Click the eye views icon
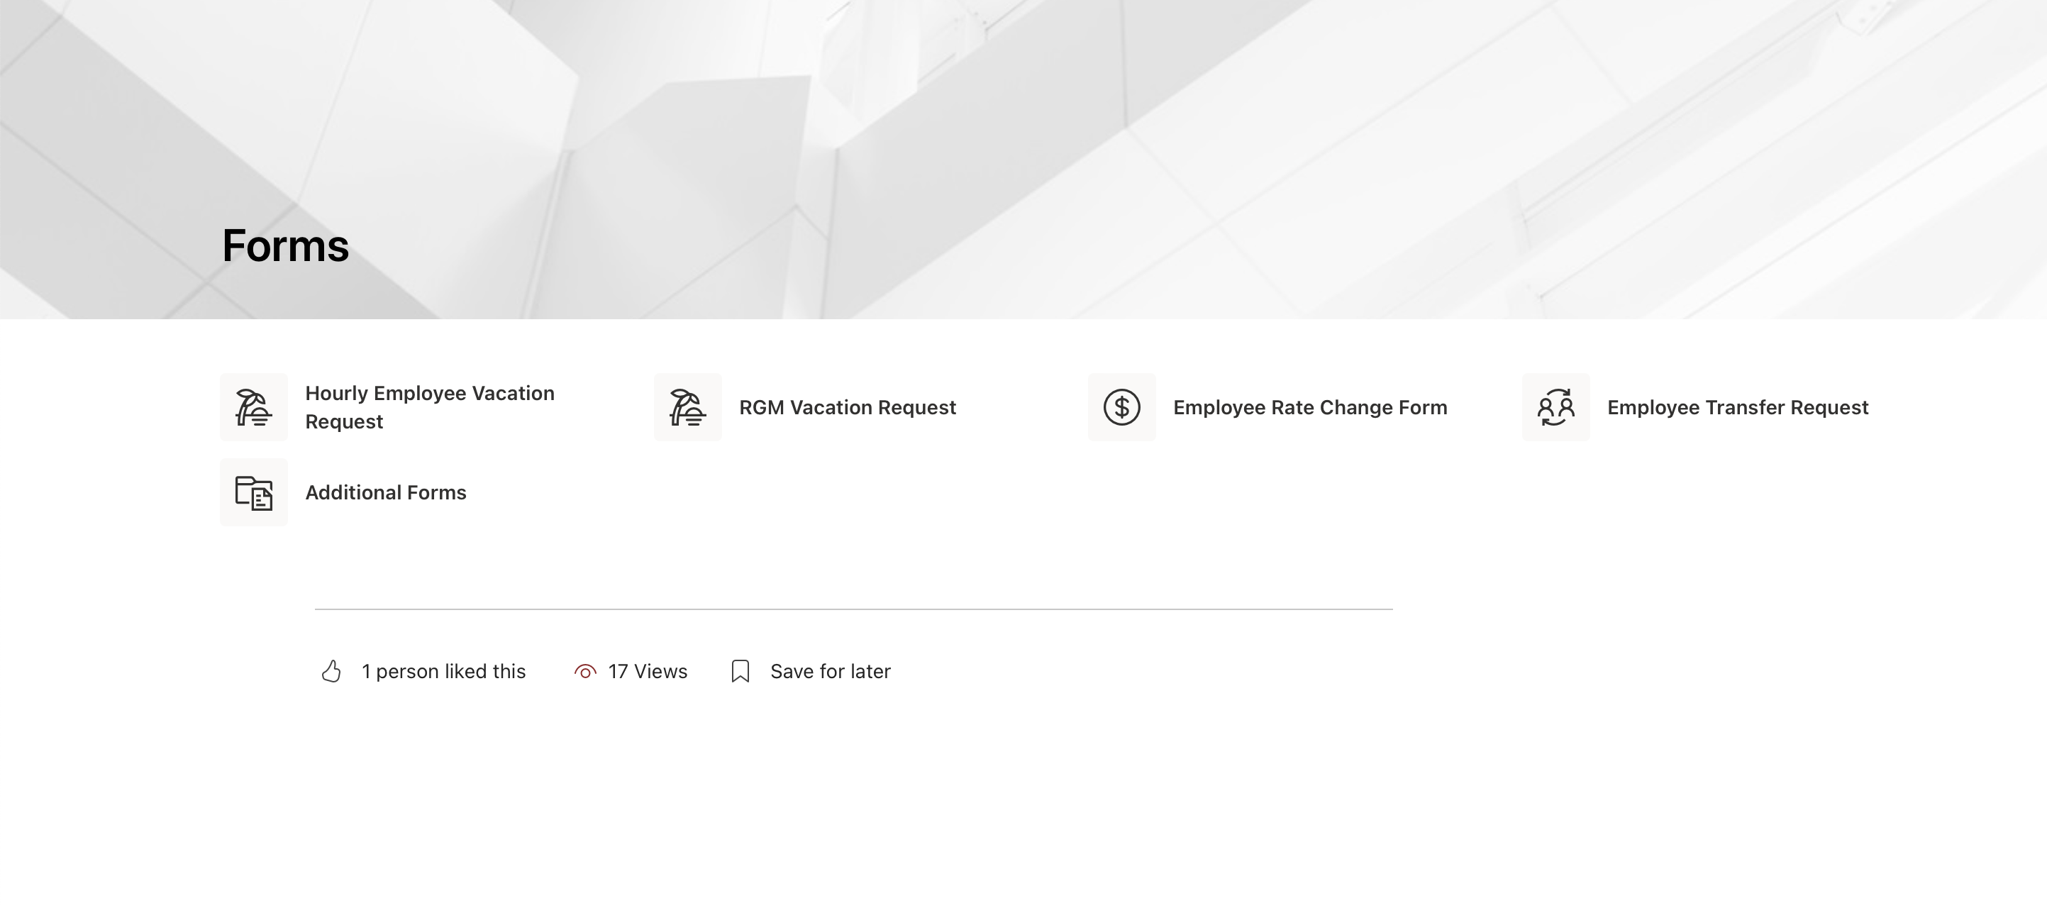The height and width of the screenshot is (908, 2047). [x=585, y=672]
